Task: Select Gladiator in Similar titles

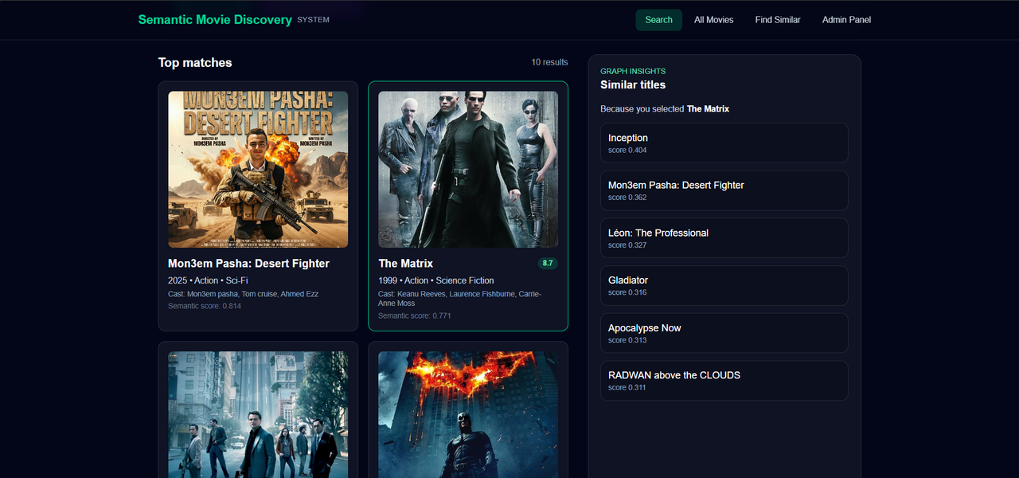Action: click(x=724, y=285)
